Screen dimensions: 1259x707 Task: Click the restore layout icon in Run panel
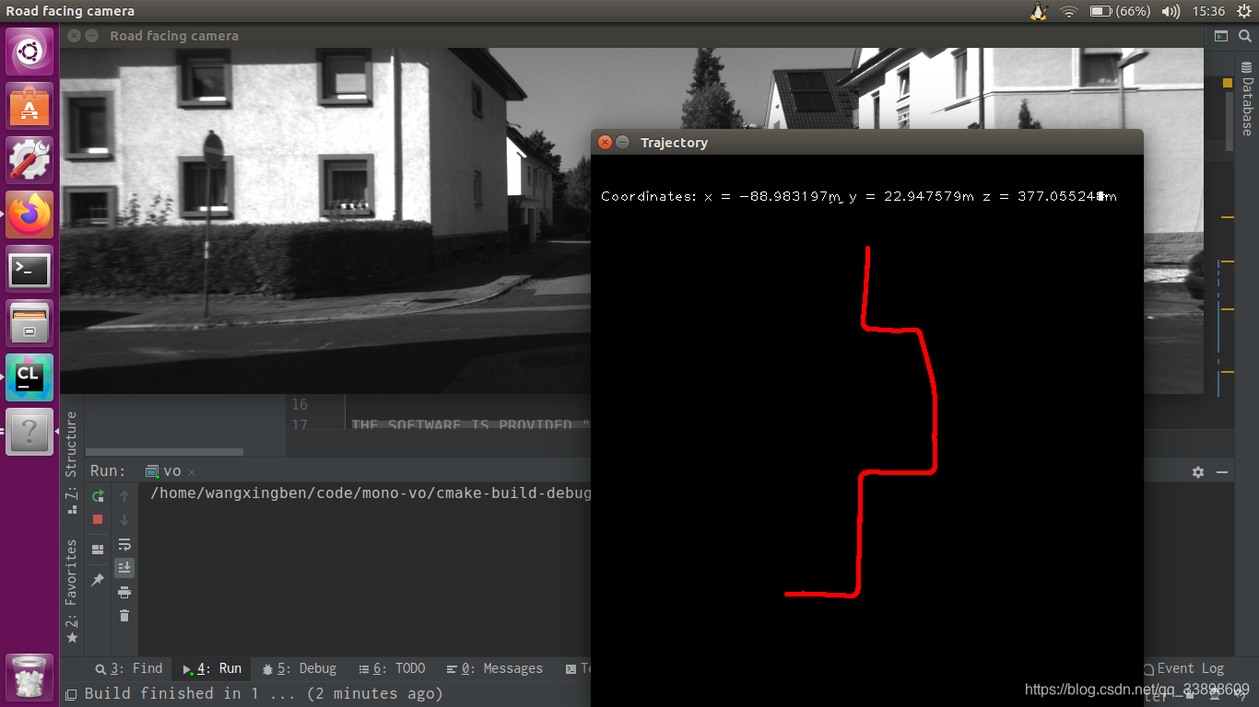point(98,550)
